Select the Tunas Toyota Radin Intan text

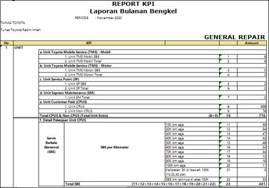(x=21, y=30)
